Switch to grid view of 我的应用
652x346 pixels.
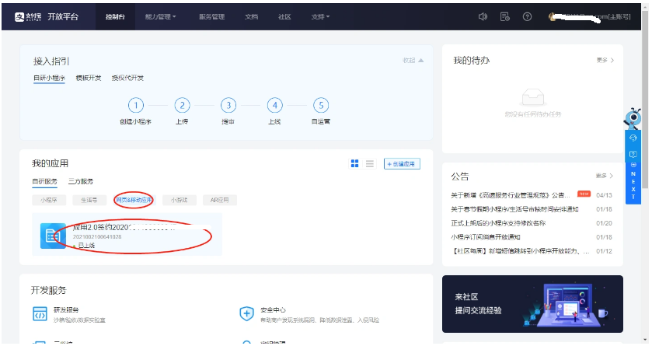pos(354,163)
